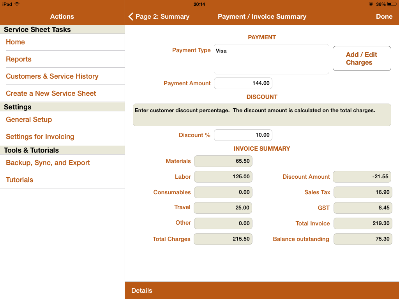Tap the battery icon in status bar
Image resolution: width=399 pixels, height=299 pixels.
392,4
